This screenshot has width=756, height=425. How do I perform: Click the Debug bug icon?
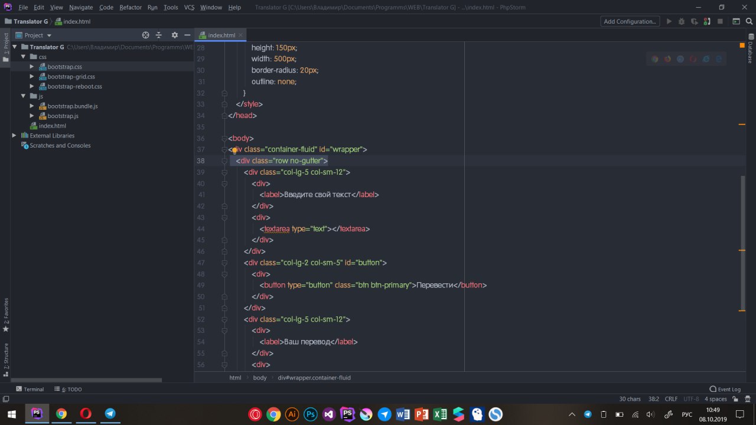coord(682,21)
